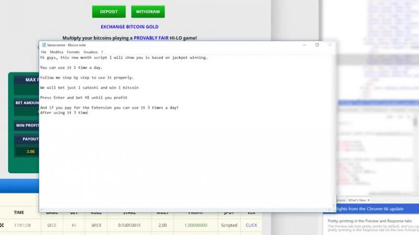Click the green WITHDRAW button
Viewport: 419px width, 235px height.
coord(148,12)
